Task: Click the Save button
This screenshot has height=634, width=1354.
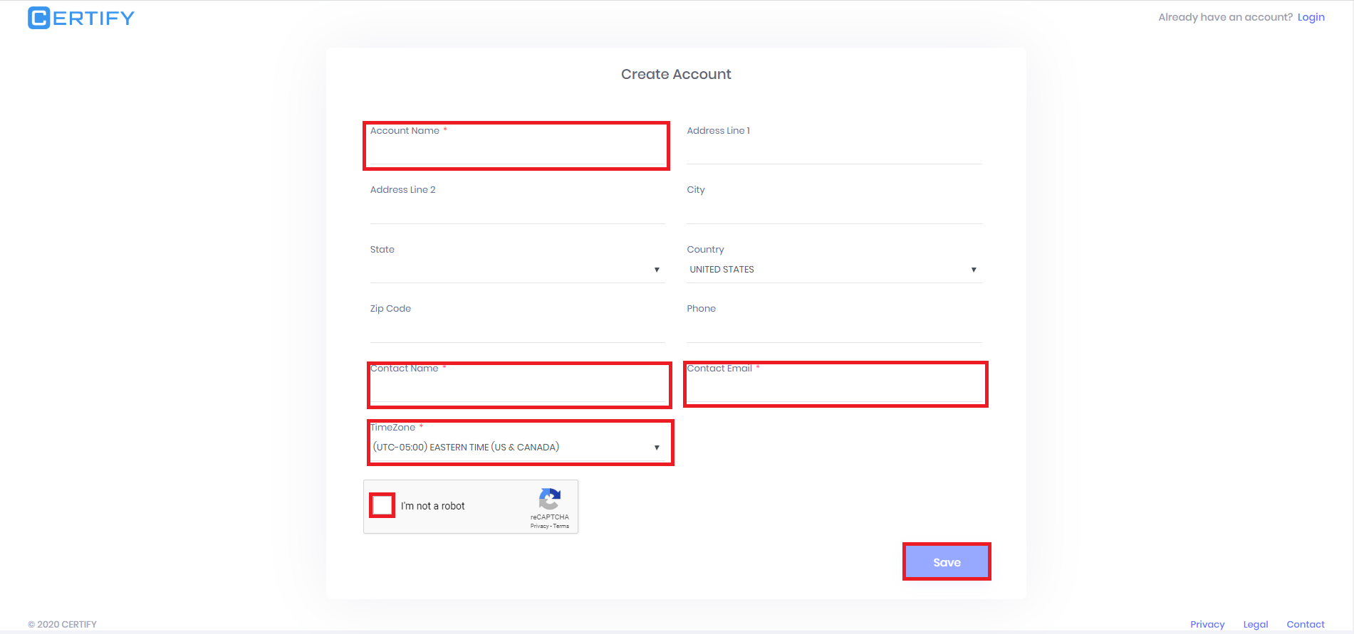Action: point(947,562)
